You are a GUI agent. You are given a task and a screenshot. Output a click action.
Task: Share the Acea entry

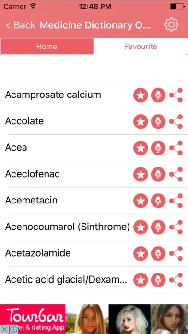pos(176,148)
